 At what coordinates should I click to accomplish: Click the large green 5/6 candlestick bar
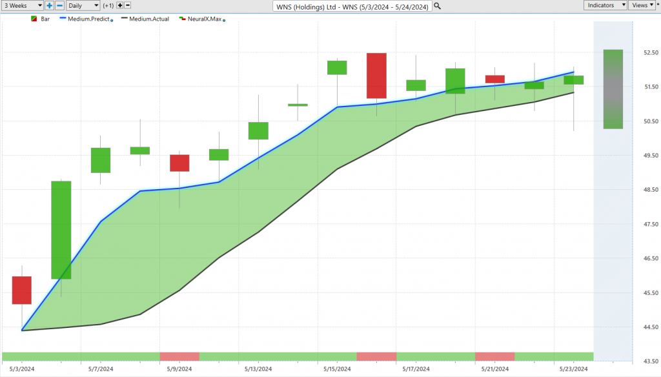click(61, 230)
